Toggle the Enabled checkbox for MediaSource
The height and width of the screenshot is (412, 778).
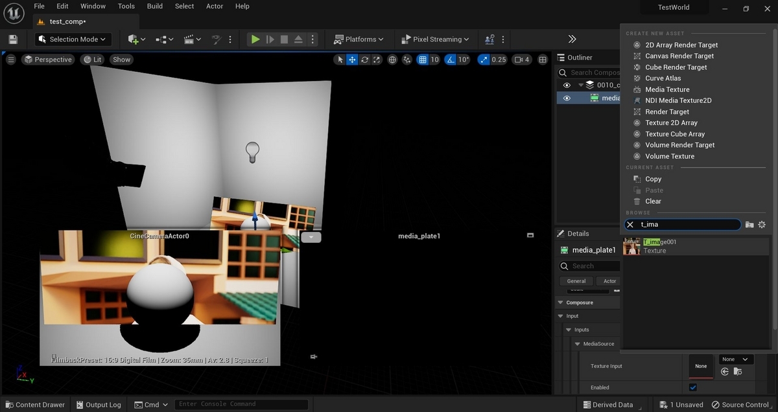point(693,387)
